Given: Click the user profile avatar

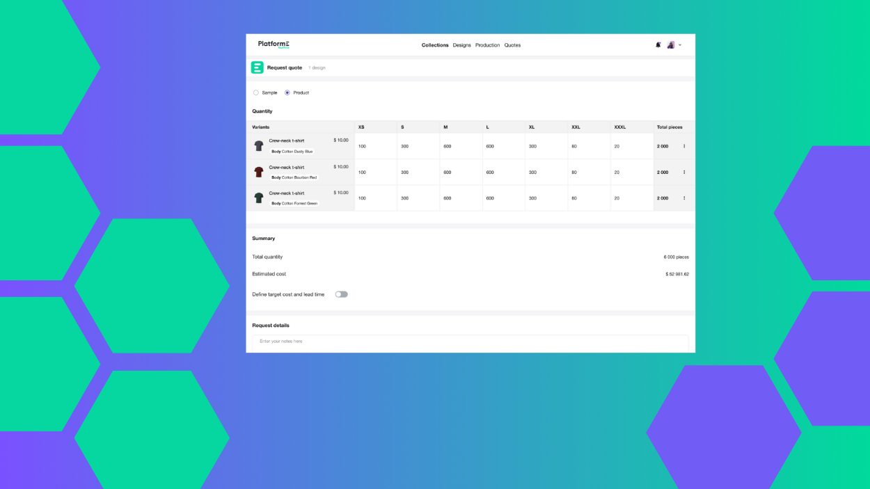Looking at the screenshot, I should point(670,45).
